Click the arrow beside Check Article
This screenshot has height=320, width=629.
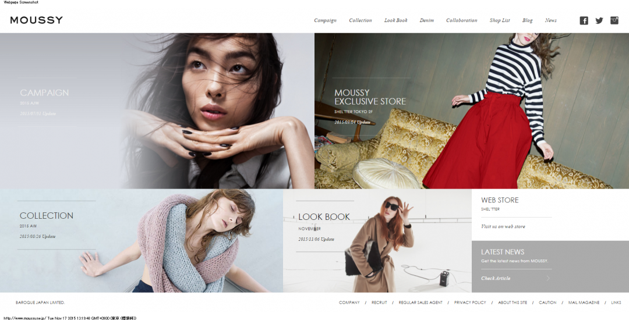click(547, 278)
